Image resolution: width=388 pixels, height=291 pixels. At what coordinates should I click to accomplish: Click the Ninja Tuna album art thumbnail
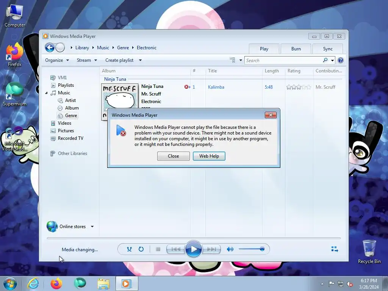pos(120,96)
